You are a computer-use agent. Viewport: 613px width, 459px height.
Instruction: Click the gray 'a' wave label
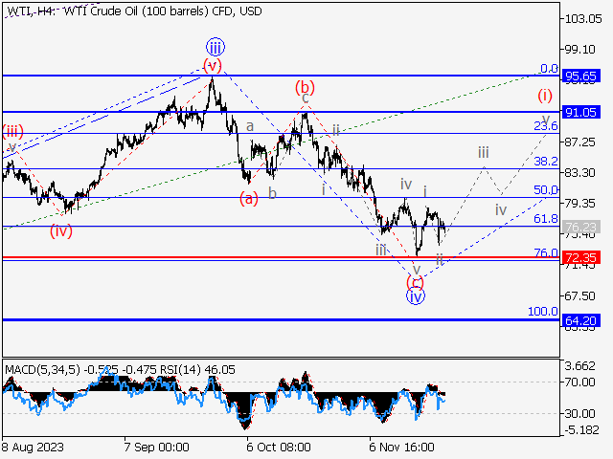(x=250, y=127)
